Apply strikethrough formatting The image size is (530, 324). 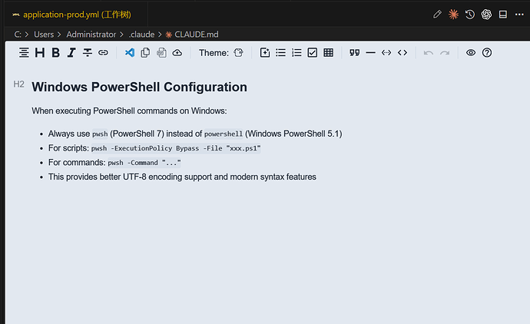[x=88, y=53]
